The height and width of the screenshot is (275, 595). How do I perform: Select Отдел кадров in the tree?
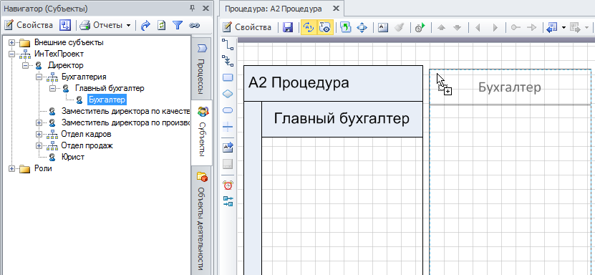tap(86, 134)
